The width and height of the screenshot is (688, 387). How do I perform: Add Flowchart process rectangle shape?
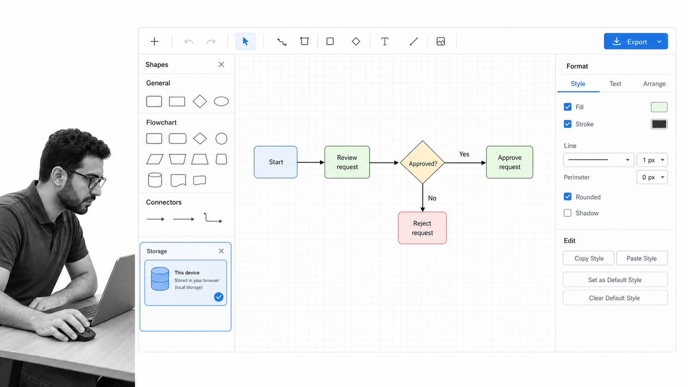coord(154,139)
